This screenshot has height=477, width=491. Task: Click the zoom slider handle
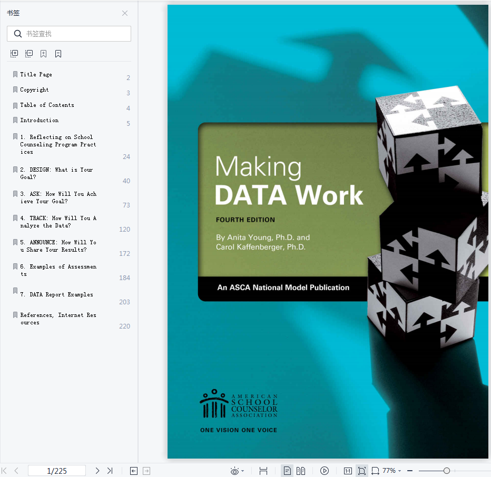click(x=447, y=471)
